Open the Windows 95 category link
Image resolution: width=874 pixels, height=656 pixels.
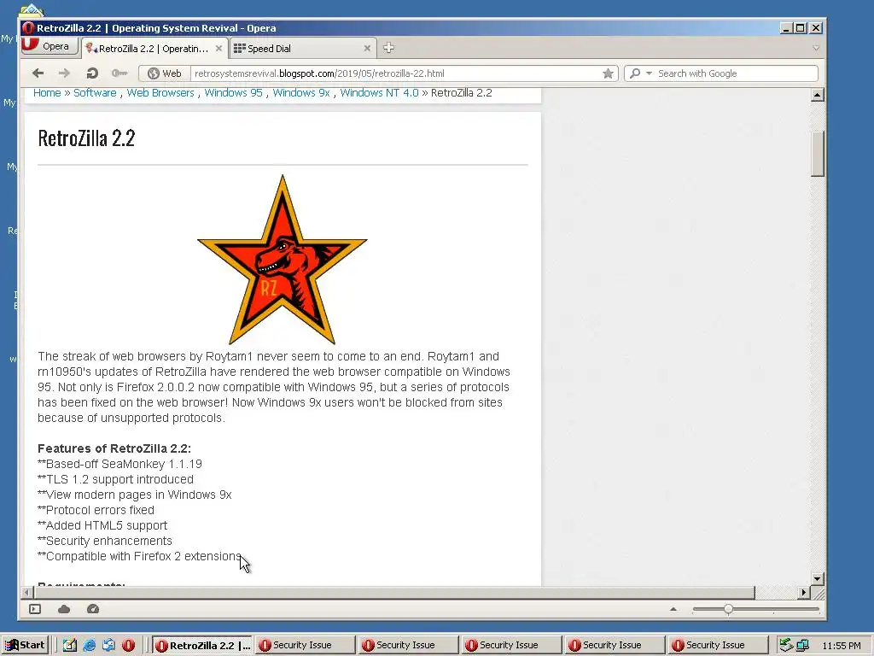click(234, 92)
